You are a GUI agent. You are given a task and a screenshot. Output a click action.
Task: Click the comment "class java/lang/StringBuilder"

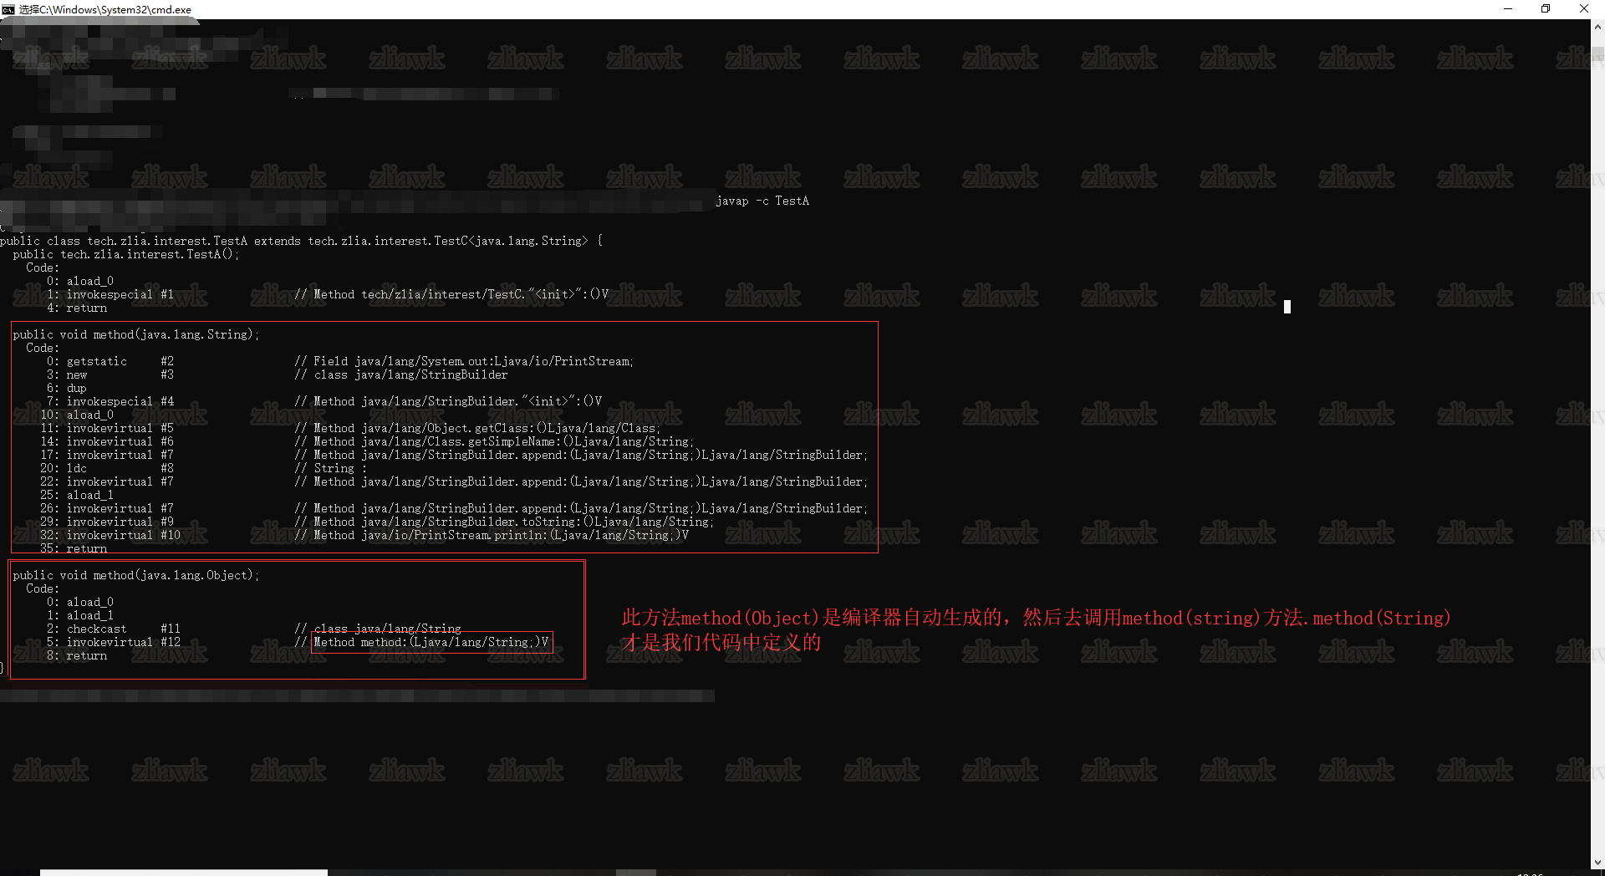410,375
